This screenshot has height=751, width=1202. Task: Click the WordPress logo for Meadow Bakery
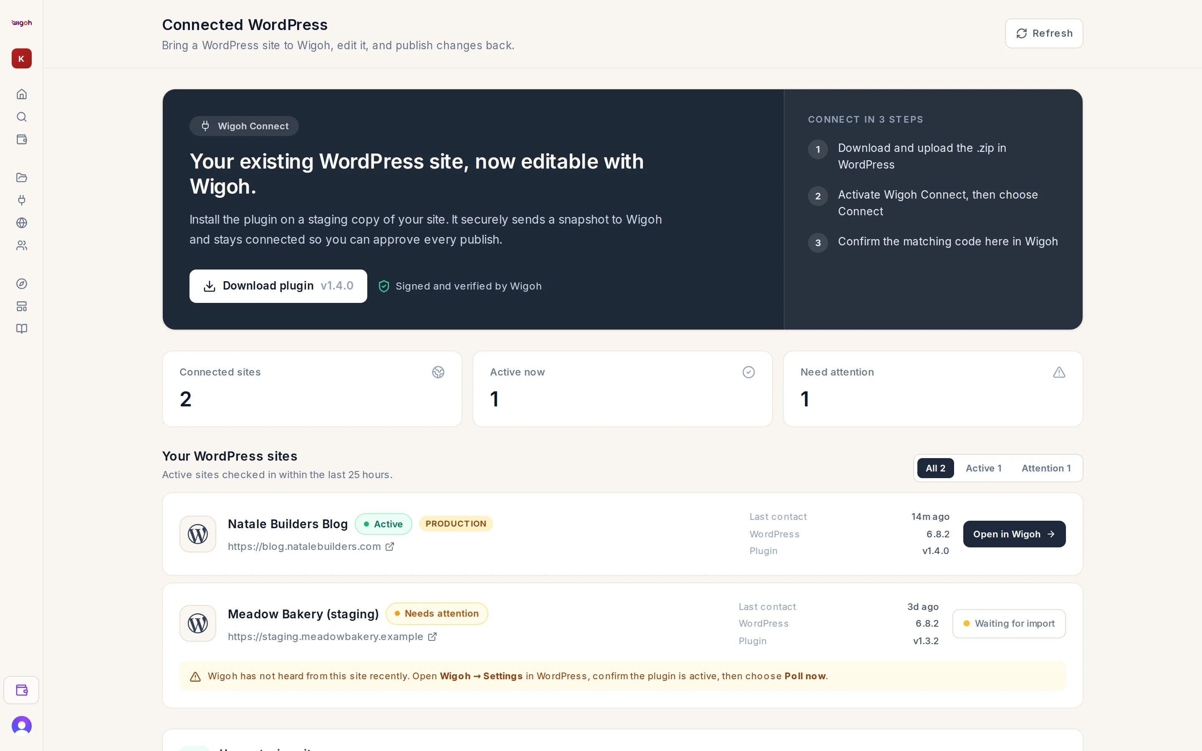(198, 623)
